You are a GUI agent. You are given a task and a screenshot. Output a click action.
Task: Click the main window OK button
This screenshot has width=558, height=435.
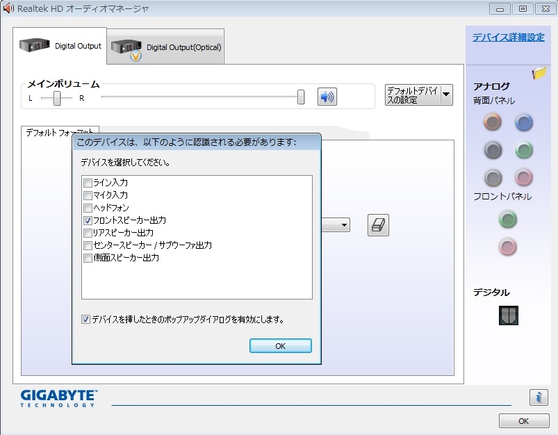tap(523, 421)
